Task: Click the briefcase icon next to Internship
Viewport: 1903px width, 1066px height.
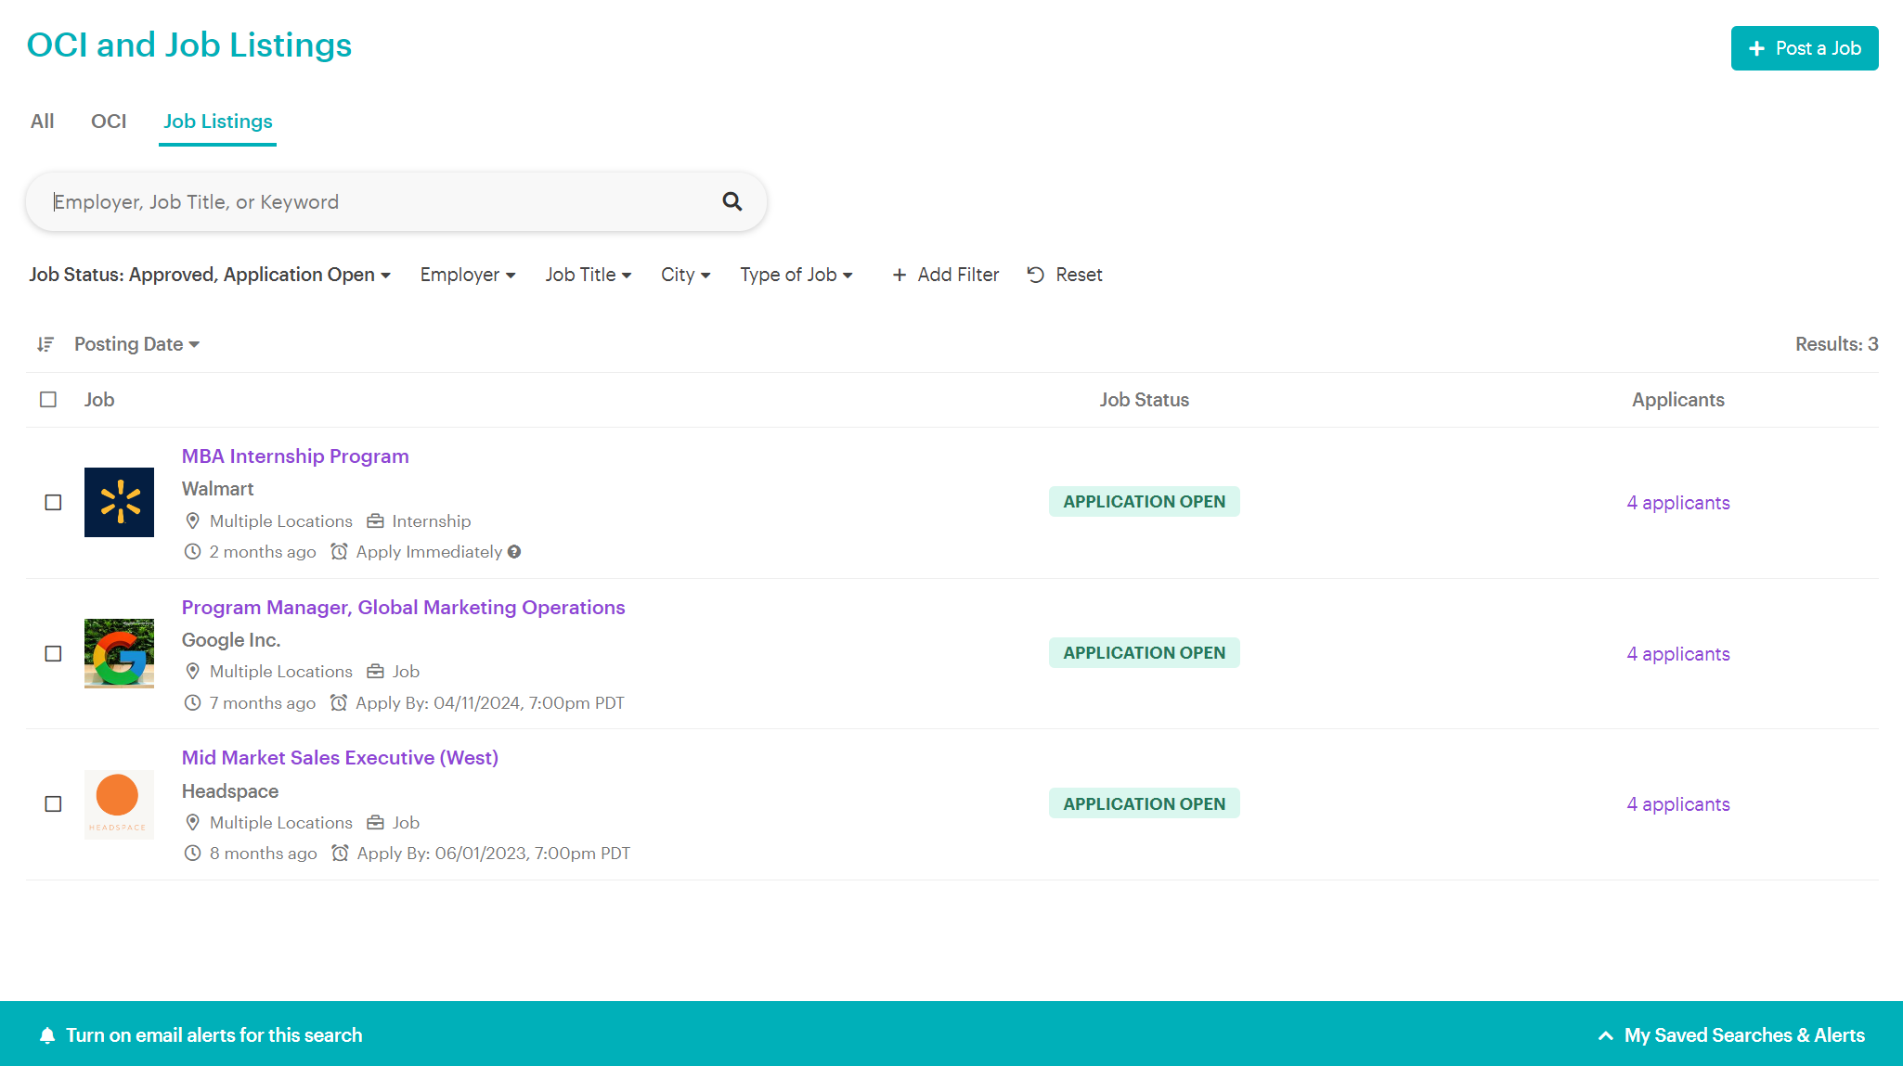Action: tap(375, 521)
